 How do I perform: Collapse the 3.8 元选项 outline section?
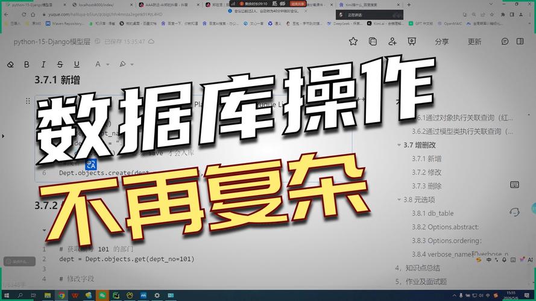pyautogui.click(x=399, y=200)
